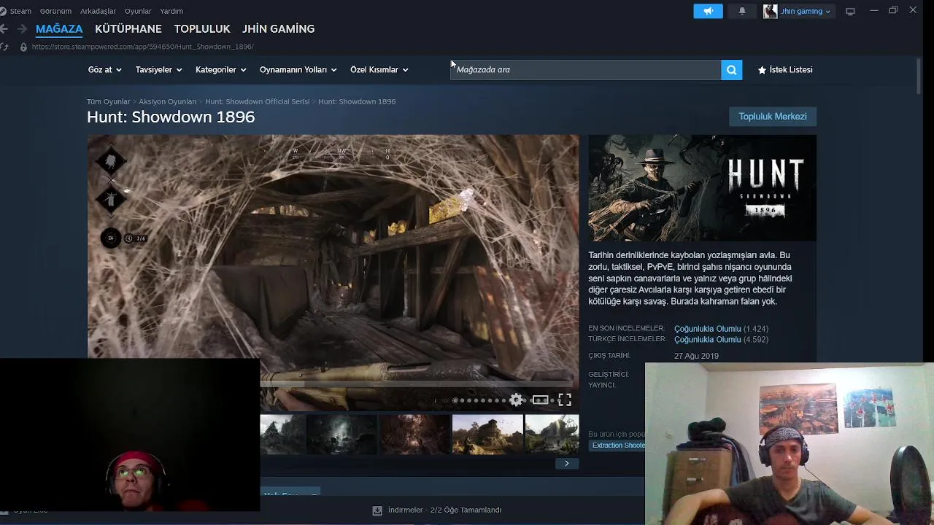Switch to the MAĞAZA tab

(x=59, y=29)
